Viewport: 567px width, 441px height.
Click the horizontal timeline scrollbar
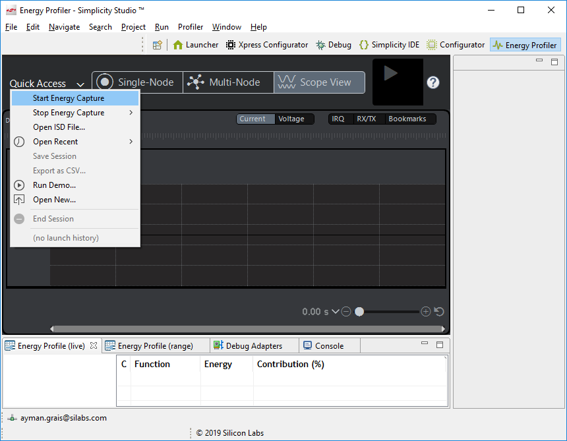point(248,328)
